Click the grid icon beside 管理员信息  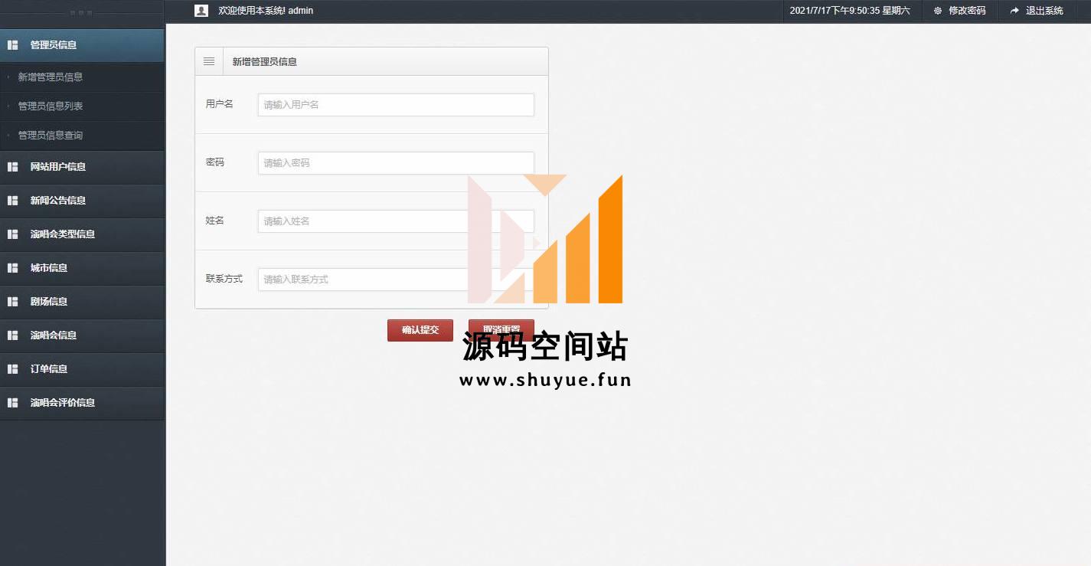12,45
